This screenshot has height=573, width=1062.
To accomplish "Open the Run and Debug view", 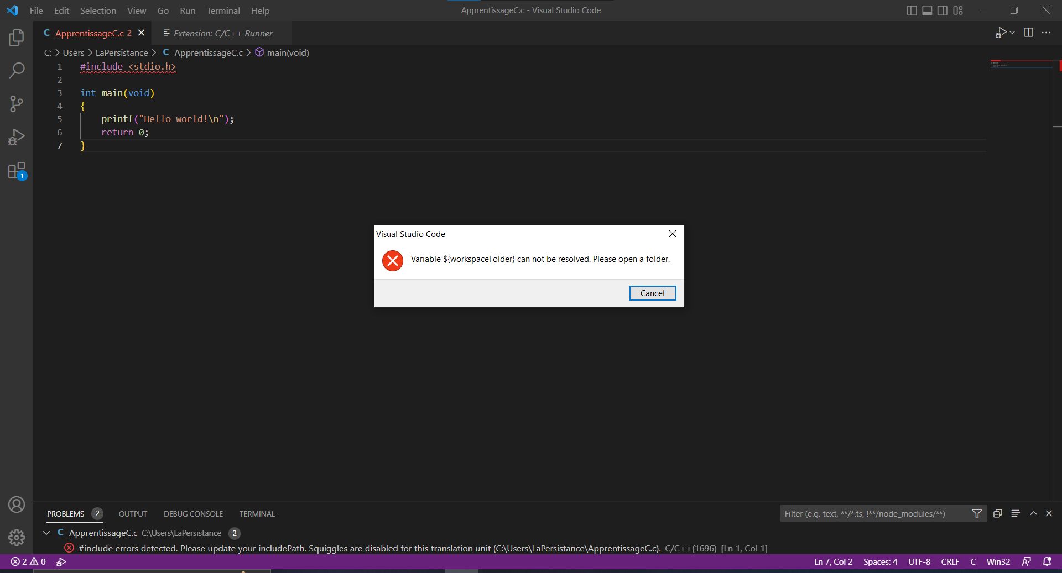I will (x=17, y=136).
